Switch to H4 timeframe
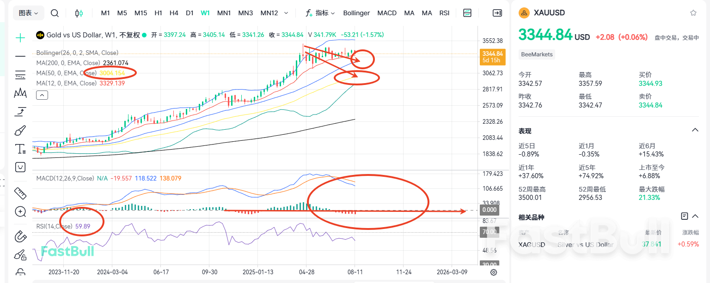710x283 pixels. [x=174, y=13]
